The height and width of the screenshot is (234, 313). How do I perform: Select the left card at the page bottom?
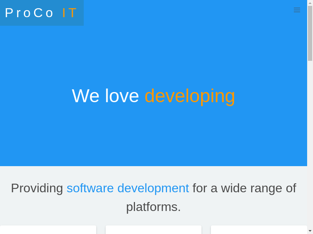click(48, 230)
